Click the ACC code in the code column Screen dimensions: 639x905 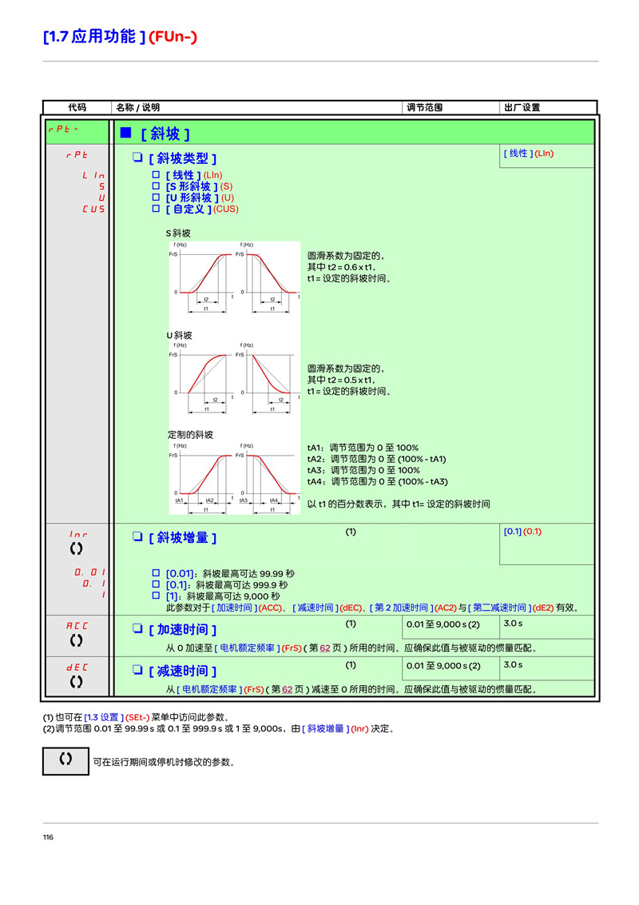(x=77, y=626)
